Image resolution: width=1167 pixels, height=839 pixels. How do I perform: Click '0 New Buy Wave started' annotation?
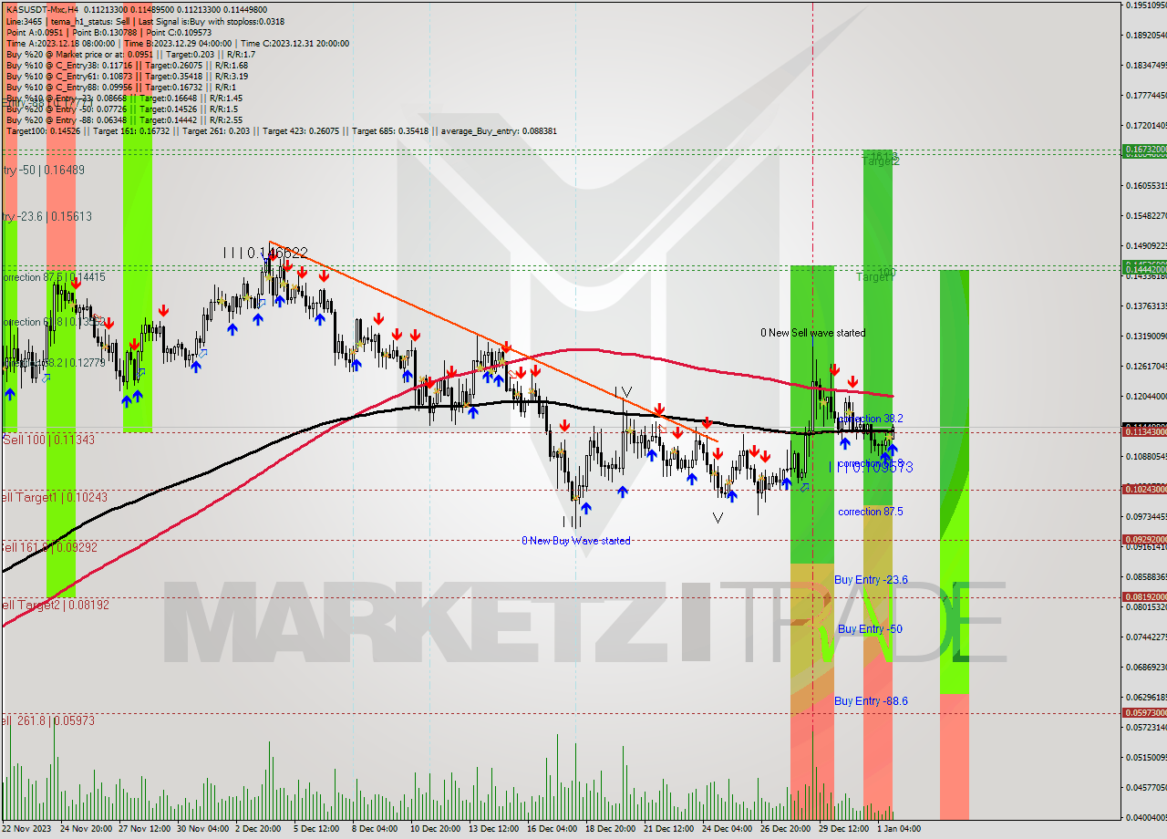[x=575, y=541]
